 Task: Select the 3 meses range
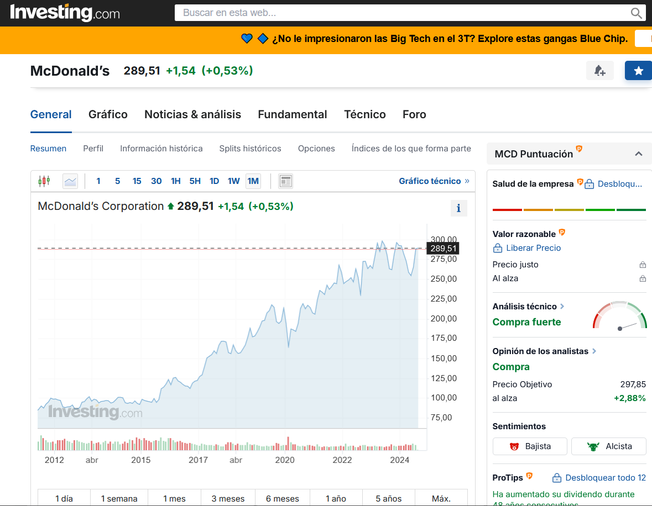[x=228, y=498]
